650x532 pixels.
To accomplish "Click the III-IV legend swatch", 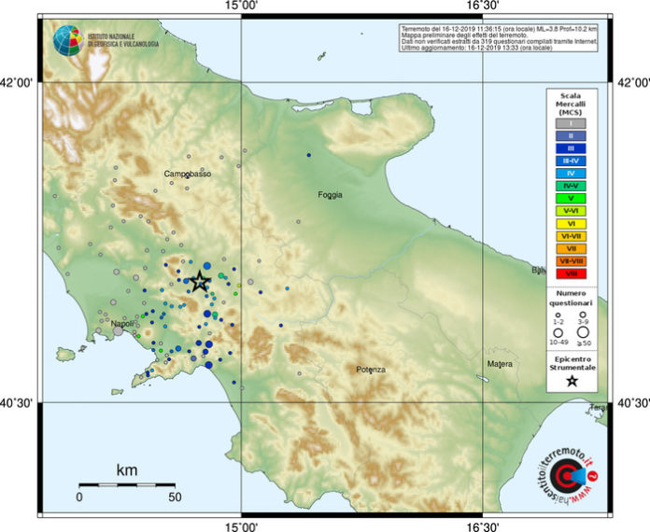I will click(x=571, y=161).
